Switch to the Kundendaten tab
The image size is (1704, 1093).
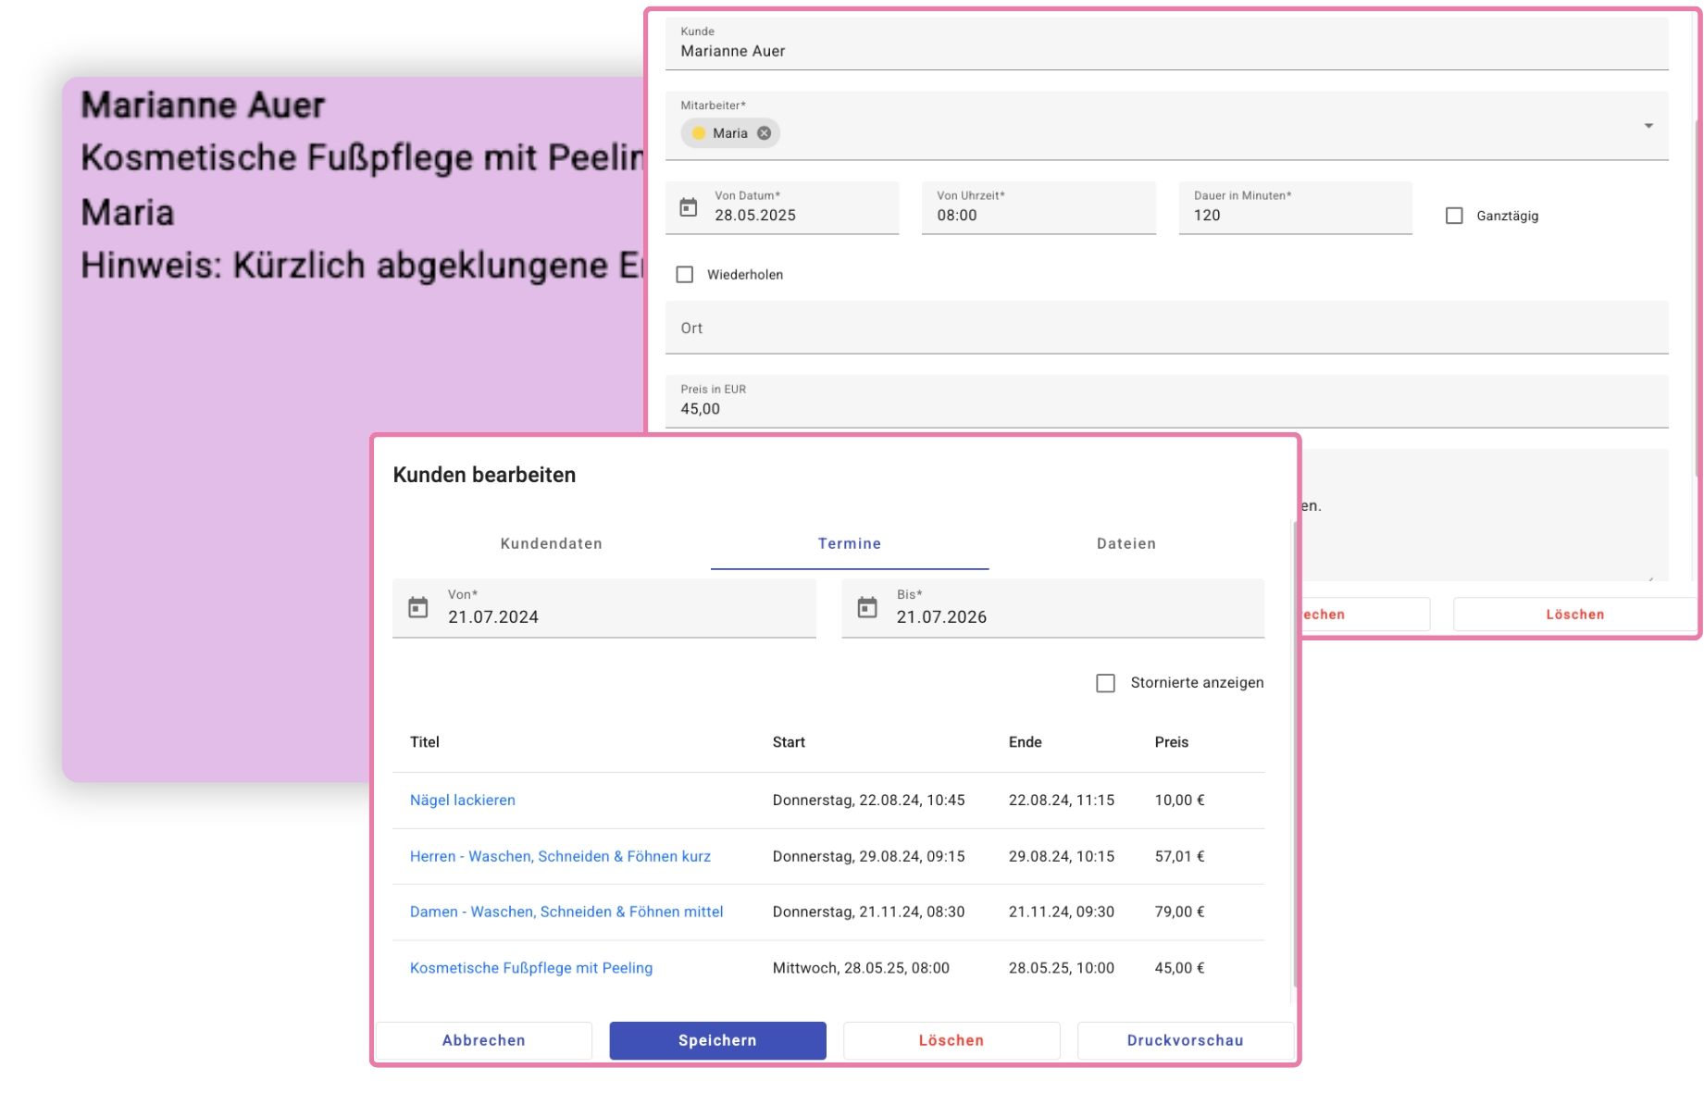tap(551, 543)
